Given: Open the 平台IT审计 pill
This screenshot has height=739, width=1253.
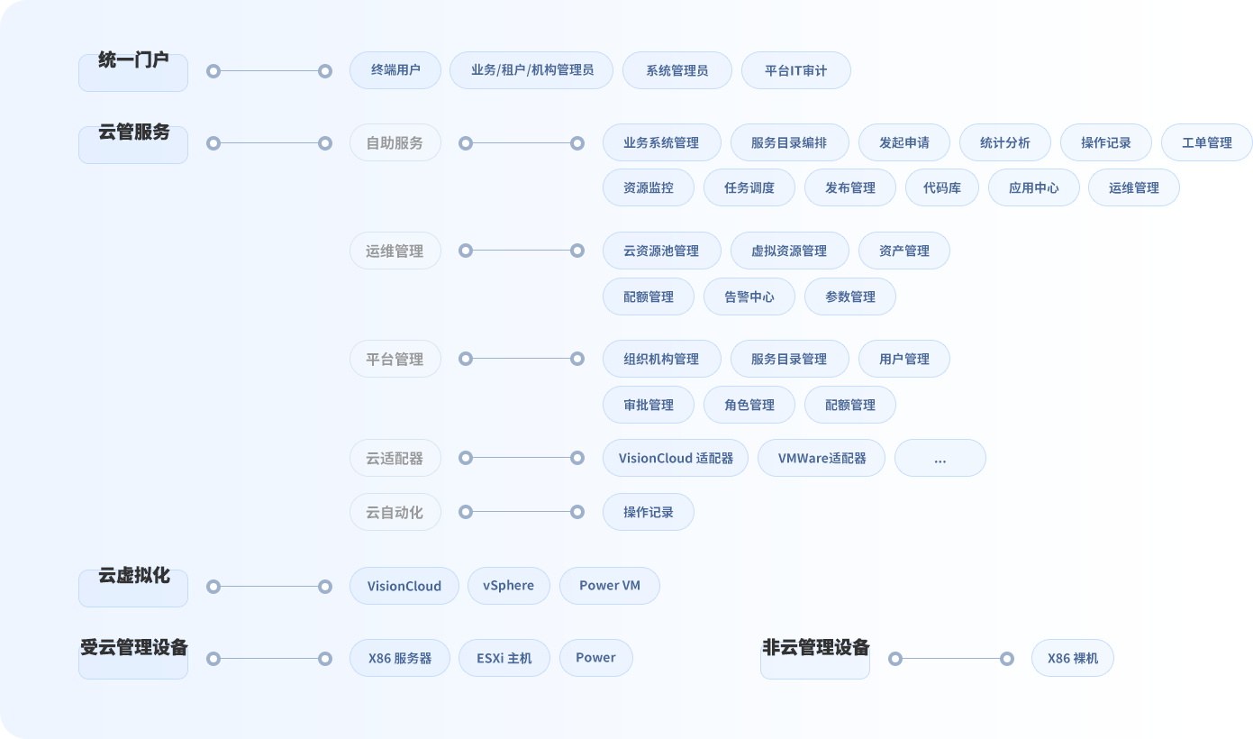Looking at the screenshot, I should 795,70.
